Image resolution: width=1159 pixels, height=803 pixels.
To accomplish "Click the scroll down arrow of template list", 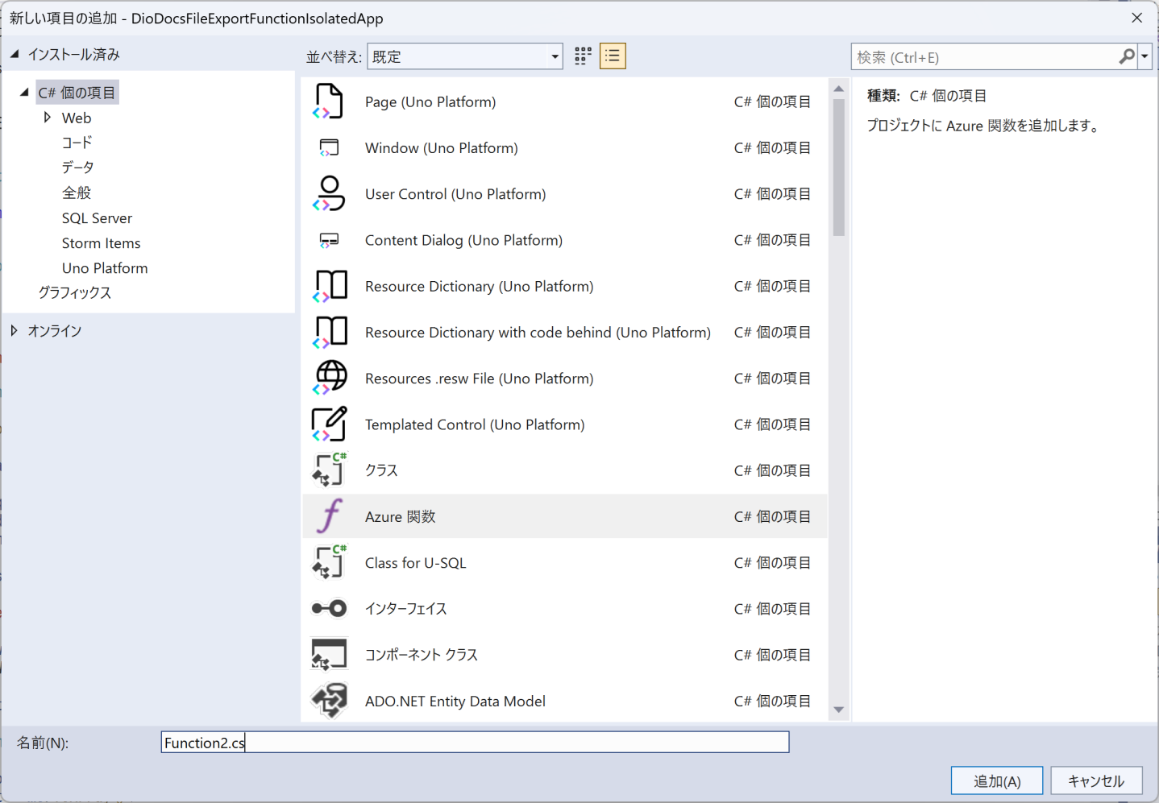I will coord(838,710).
